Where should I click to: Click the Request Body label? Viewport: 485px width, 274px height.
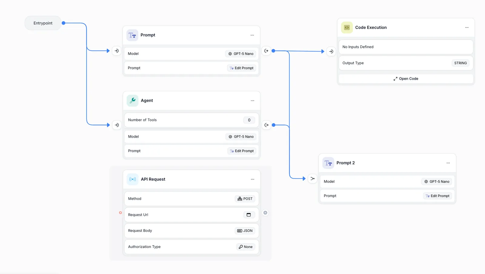point(140,231)
